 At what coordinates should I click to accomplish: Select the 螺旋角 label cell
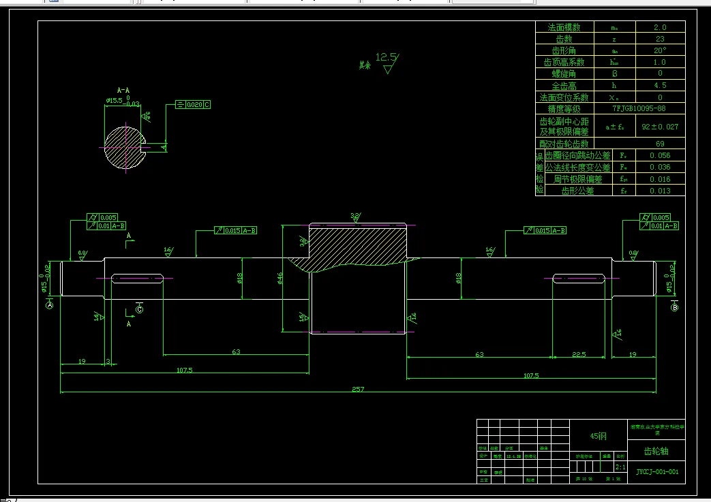point(564,74)
